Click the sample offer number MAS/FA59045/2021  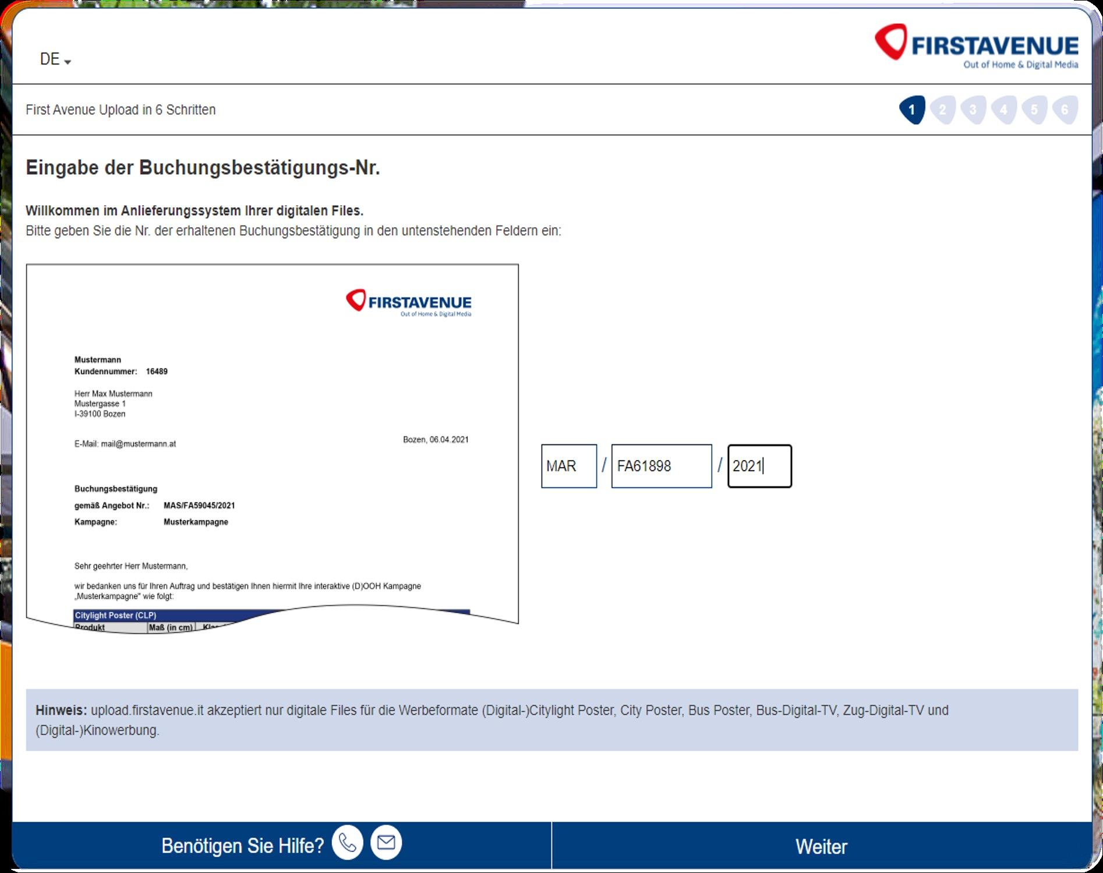tap(199, 506)
